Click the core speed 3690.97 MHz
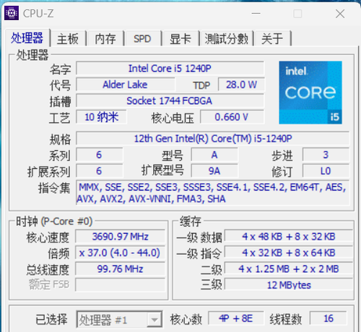The width and height of the screenshot is (361, 332). [x=121, y=237]
